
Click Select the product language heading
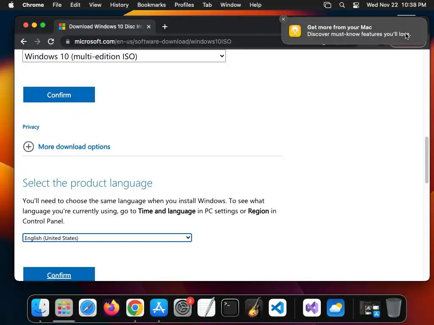pos(87,183)
